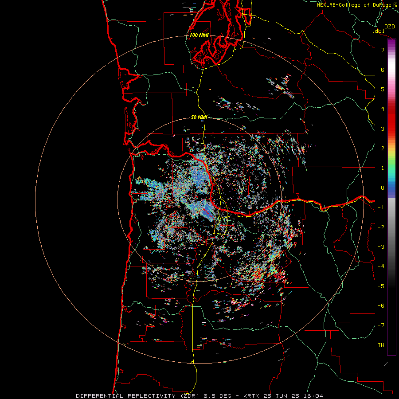Click the -5 value on the color scale
Viewport: 399px width, 399px height.
tap(381, 286)
